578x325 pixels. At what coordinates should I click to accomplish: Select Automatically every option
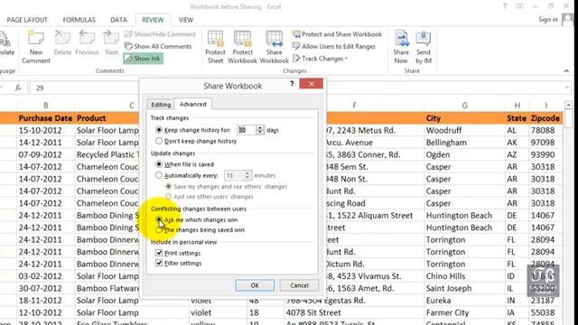(187, 175)
